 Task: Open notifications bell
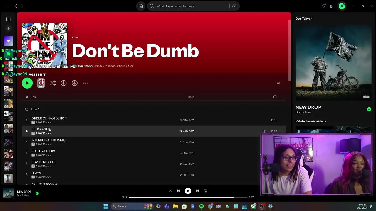(323, 6)
